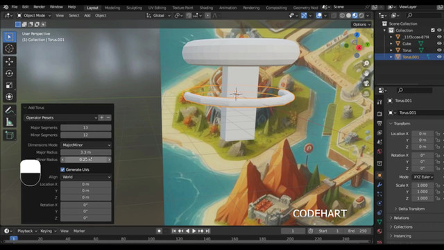
Task: Hide Torus.001 with its eye icon
Action: [x=439, y=57]
